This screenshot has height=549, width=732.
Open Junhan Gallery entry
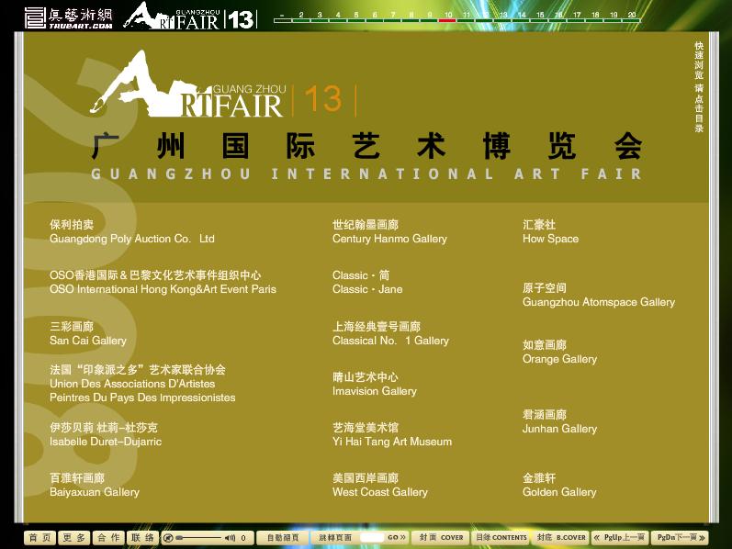point(559,421)
